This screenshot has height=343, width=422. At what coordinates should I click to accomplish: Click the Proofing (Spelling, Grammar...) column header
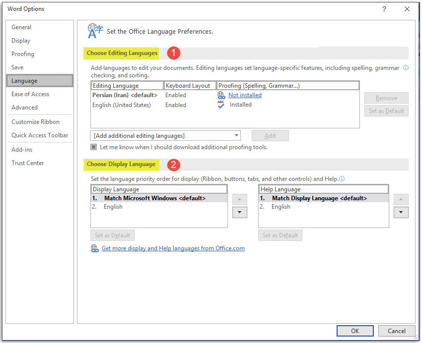click(x=287, y=86)
